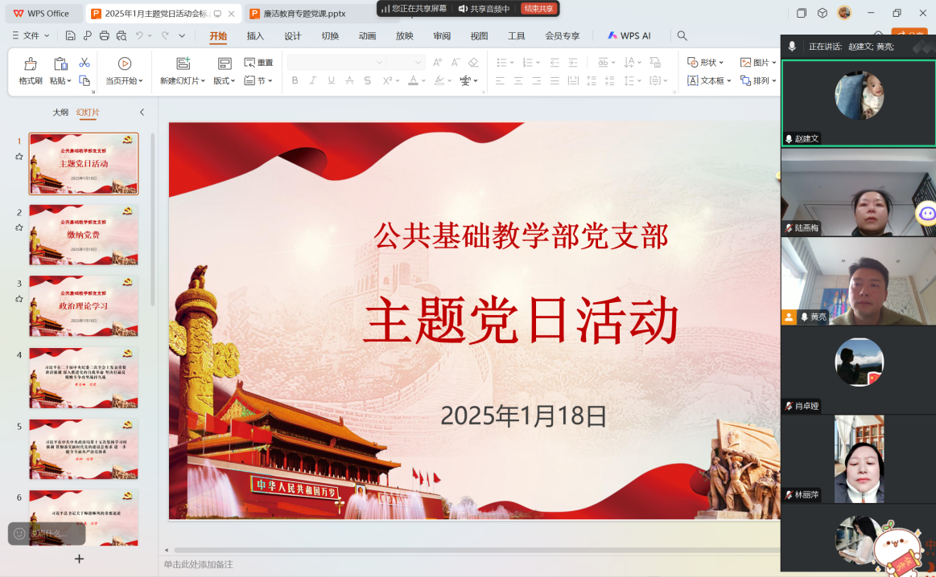The height and width of the screenshot is (577, 936).
Task: Open the File (文件) menu
Action: point(31,36)
